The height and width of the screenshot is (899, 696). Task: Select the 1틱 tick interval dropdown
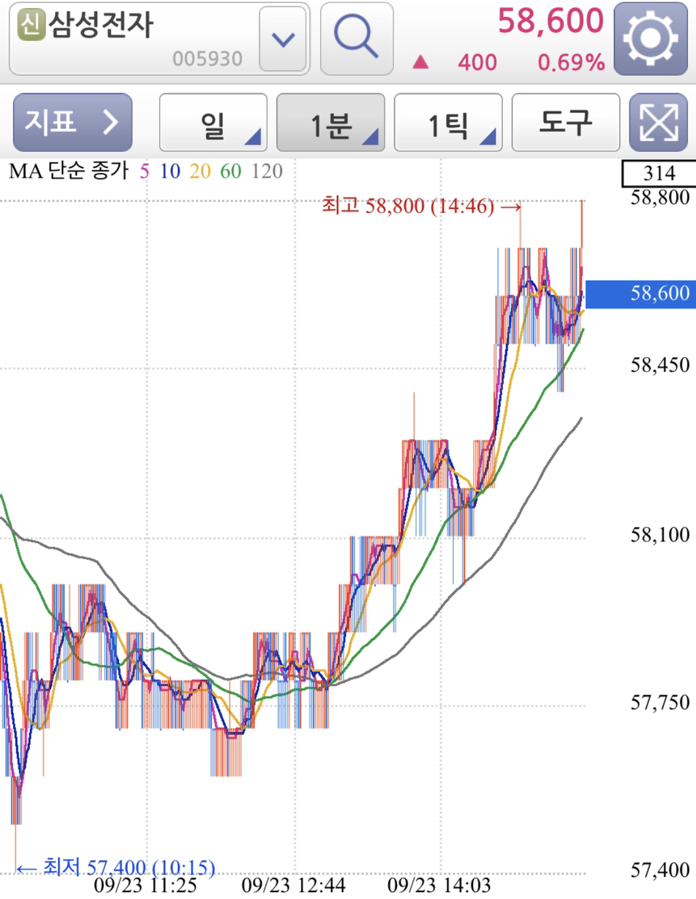click(448, 122)
